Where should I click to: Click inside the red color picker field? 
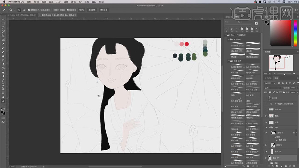[281, 33]
